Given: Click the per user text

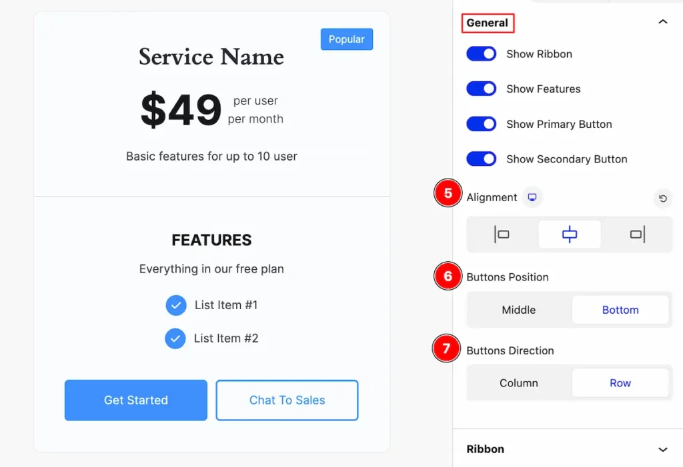Looking at the screenshot, I should [x=255, y=101].
